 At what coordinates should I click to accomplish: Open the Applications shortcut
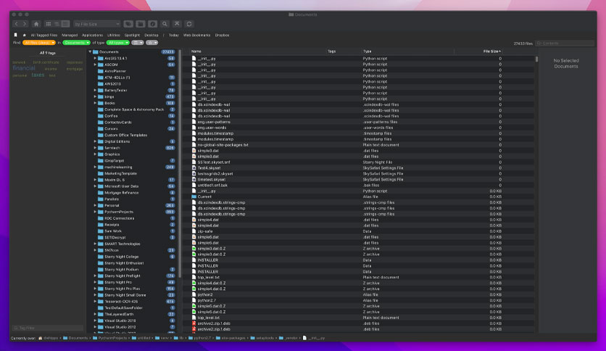click(x=92, y=36)
